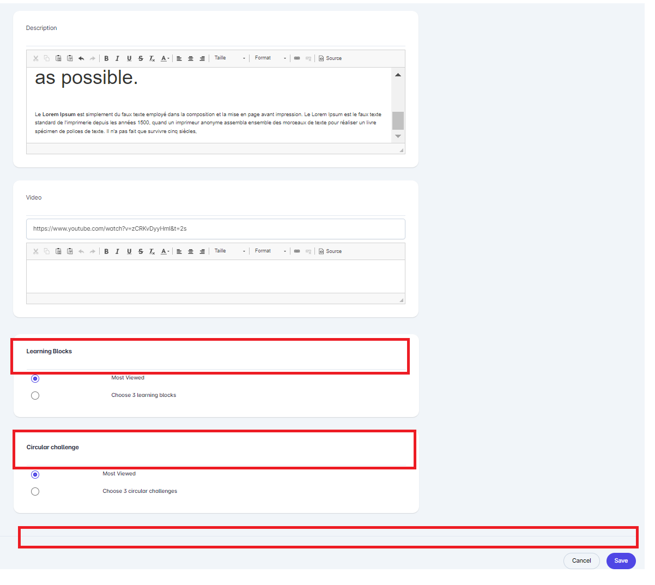The image size is (655, 585).
Task: Open Format dropdown in the Video editor
Action: tap(270, 251)
